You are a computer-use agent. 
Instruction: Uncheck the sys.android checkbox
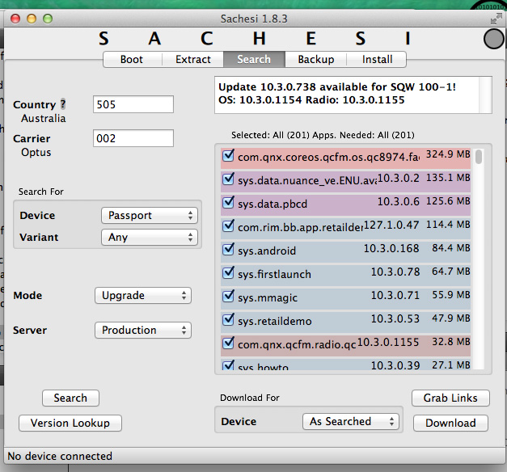click(x=228, y=249)
